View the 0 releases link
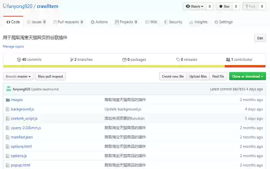 pyautogui.click(x=186, y=60)
